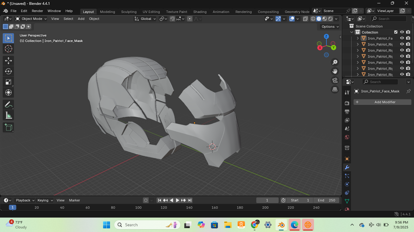Click the Add Modifier button
Viewport: 414px width, 232px height.
coord(382,102)
